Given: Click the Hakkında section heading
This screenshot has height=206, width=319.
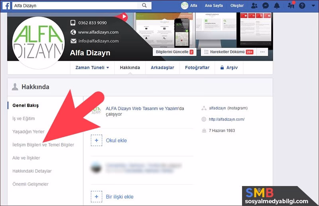Looking at the screenshot, I should coord(35,87).
